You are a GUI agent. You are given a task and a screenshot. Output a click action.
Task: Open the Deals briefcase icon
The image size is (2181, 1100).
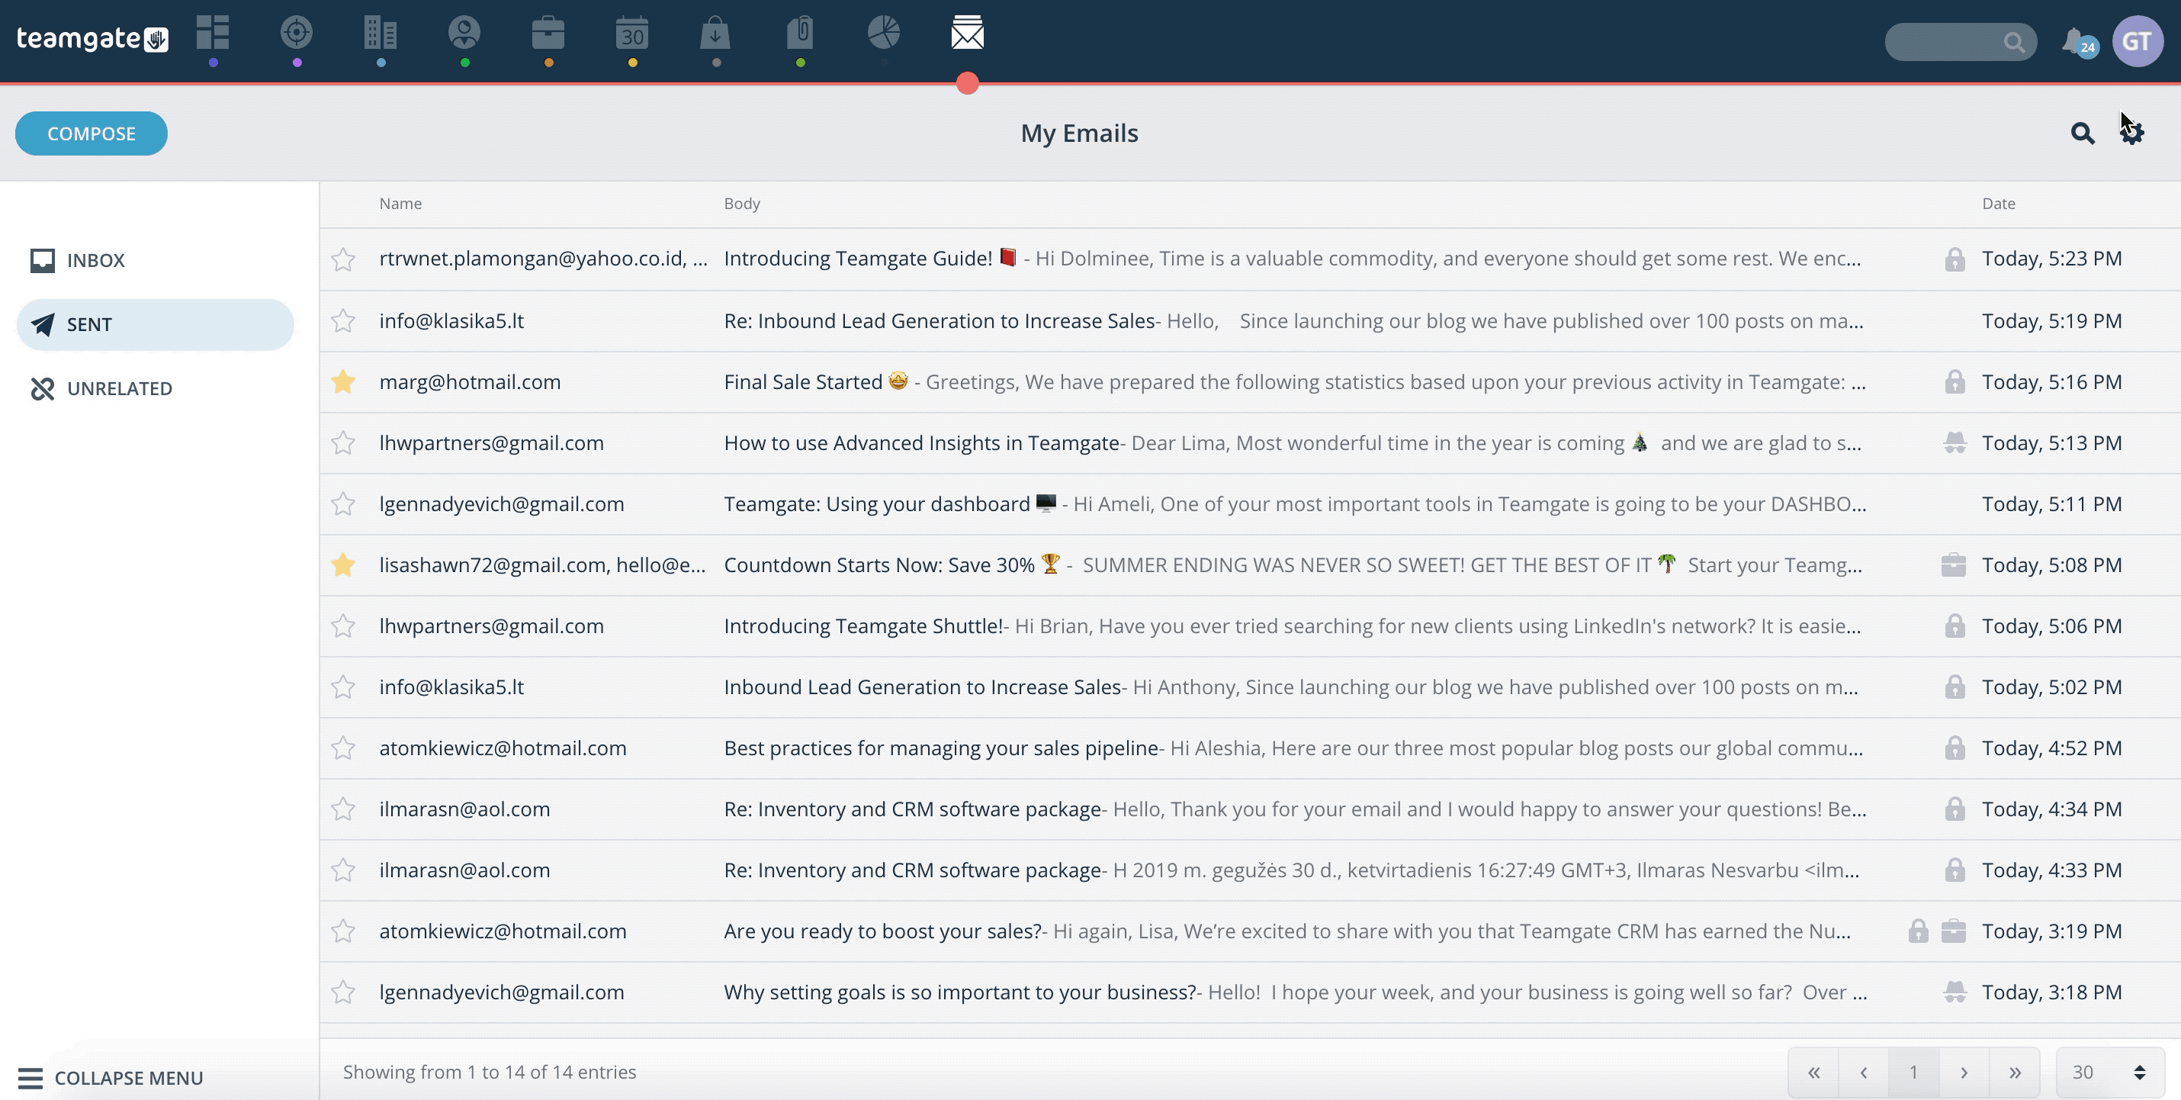tap(548, 33)
